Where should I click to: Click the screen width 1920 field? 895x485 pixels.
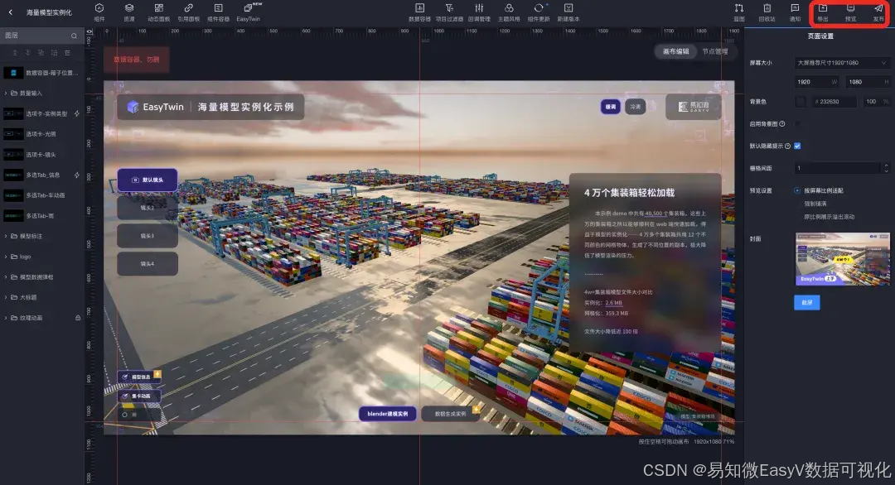(x=817, y=82)
